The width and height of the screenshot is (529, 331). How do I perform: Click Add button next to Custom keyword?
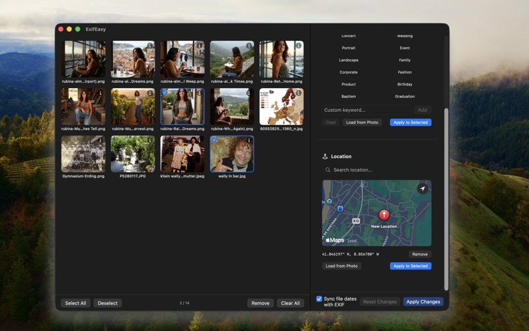tap(423, 110)
